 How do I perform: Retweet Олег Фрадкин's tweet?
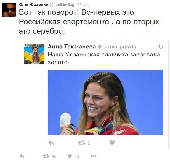click(x=46, y=156)
